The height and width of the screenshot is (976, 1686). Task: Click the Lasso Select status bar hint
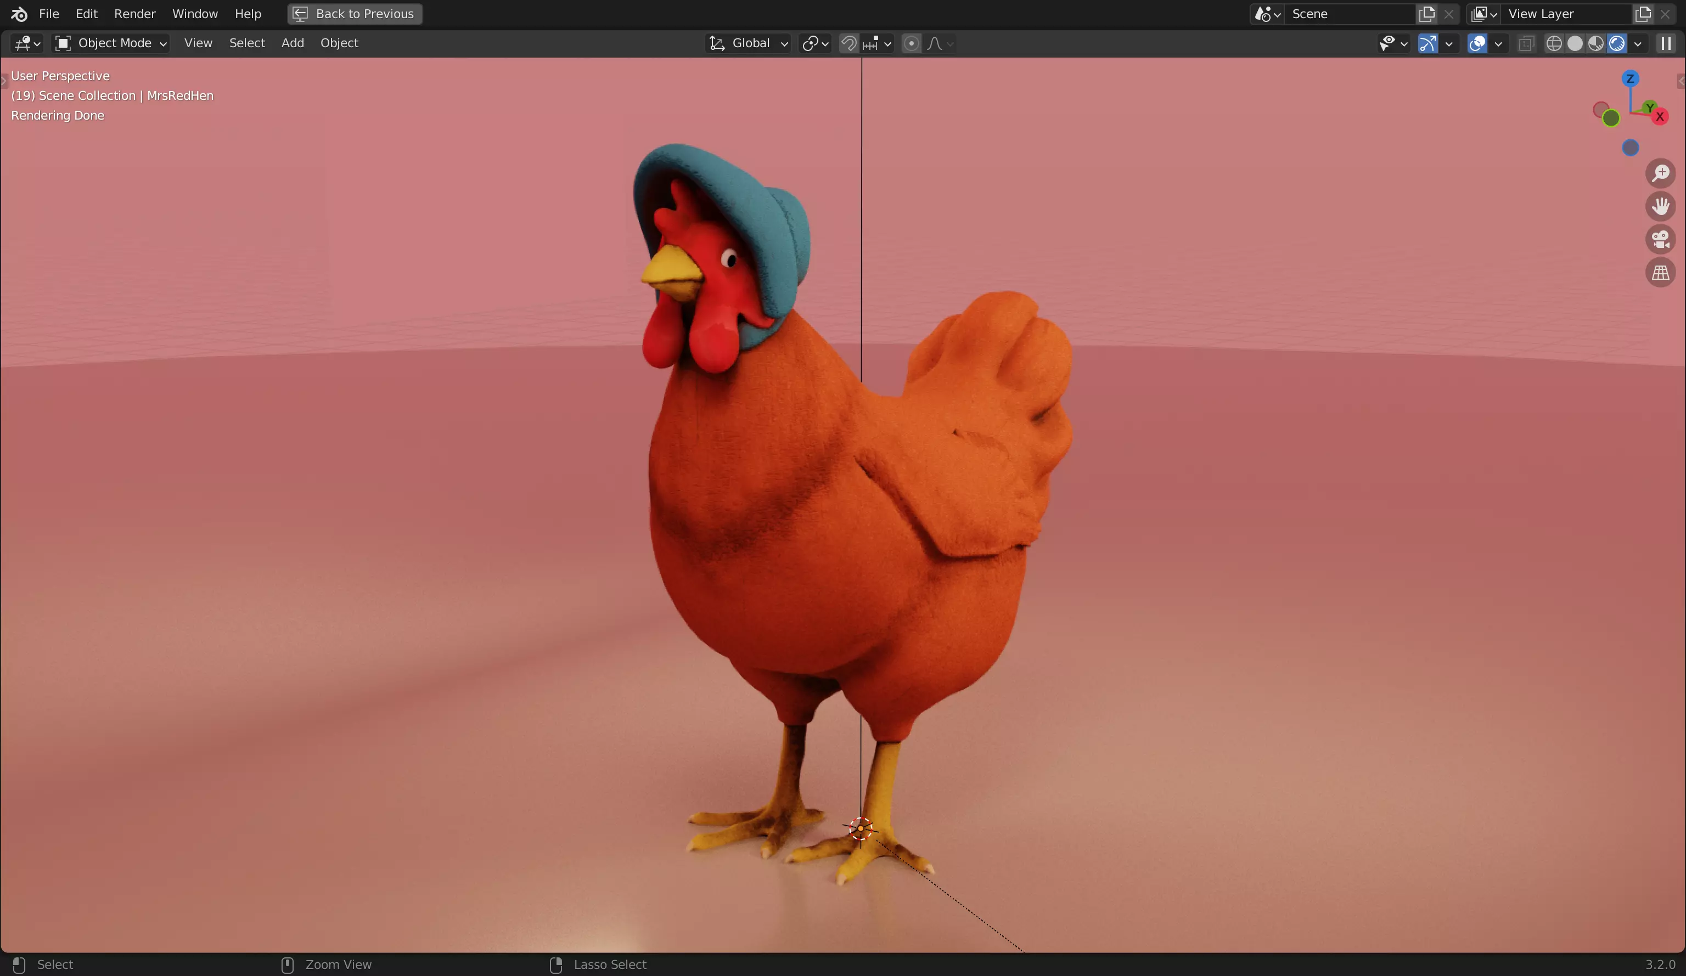point(610,964)
